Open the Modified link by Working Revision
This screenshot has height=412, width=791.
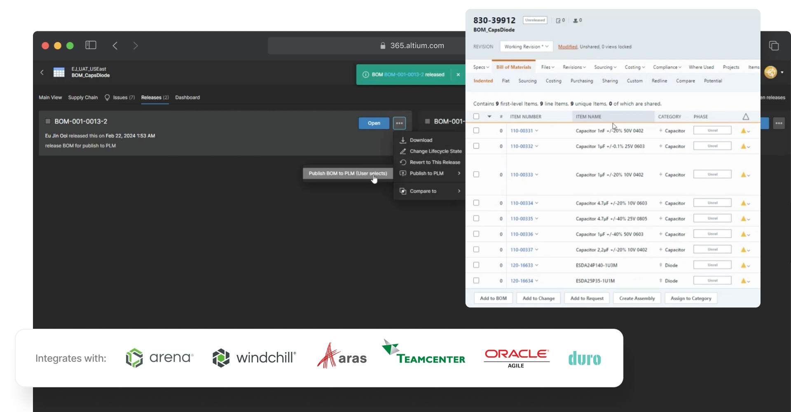pyautogui.click(x=567, y=47)
